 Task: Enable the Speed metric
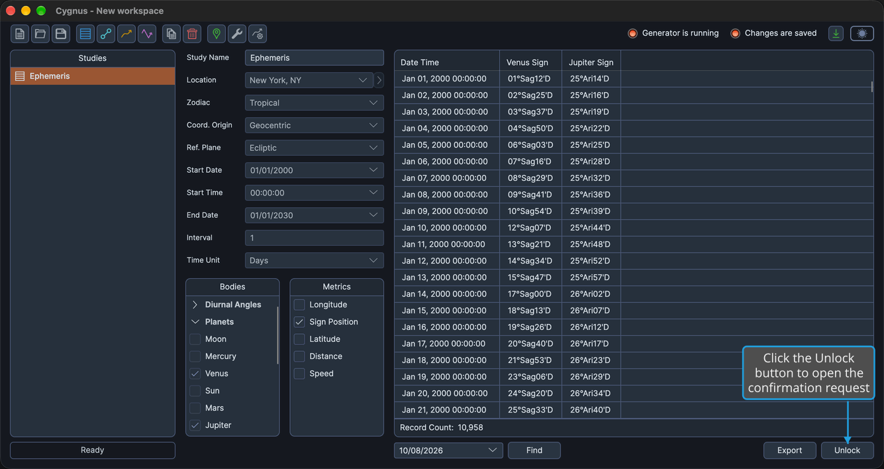point(299,374)
